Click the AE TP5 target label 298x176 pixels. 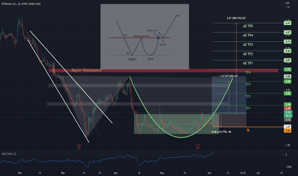point(248,26)
